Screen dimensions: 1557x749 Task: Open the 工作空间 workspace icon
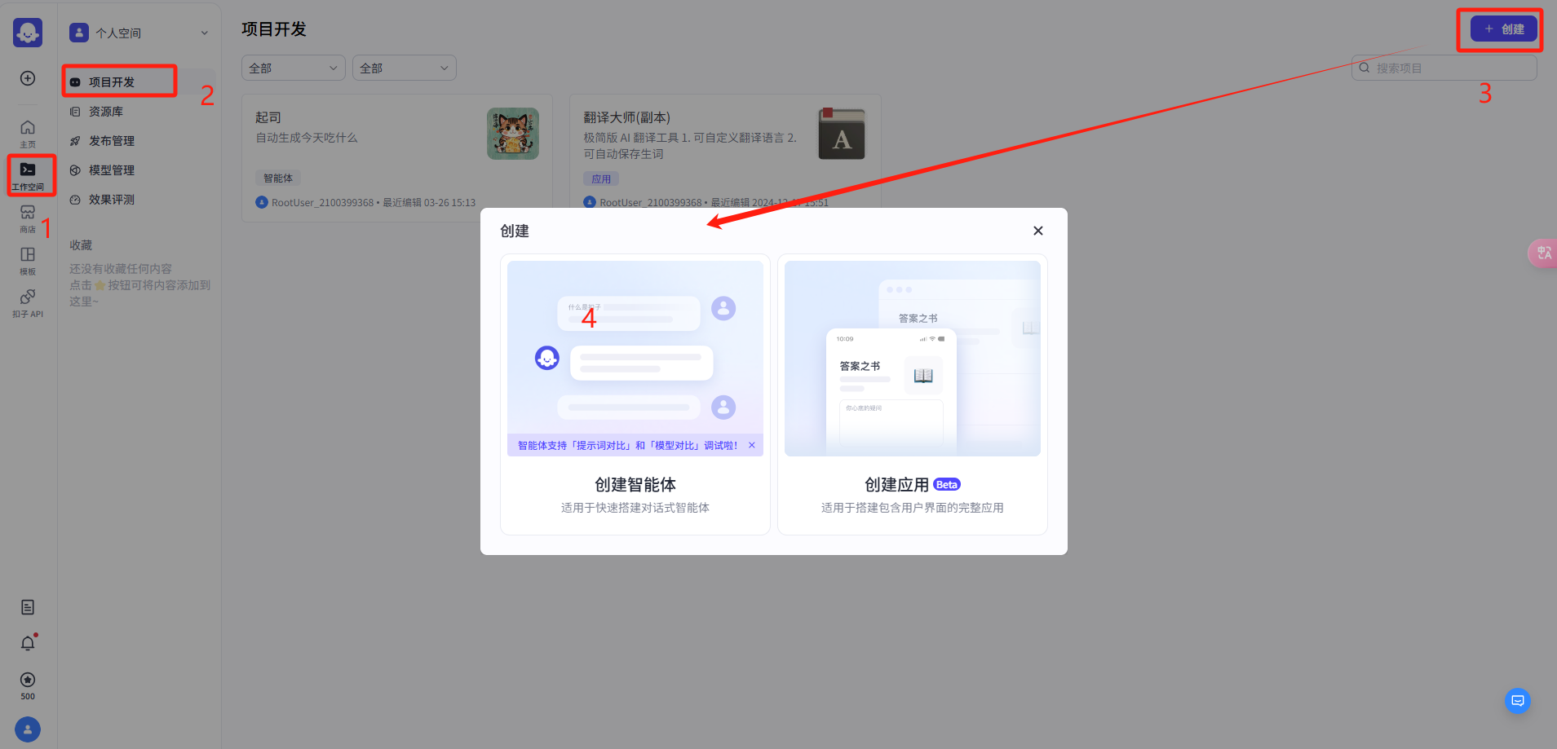tap(28, 175)
